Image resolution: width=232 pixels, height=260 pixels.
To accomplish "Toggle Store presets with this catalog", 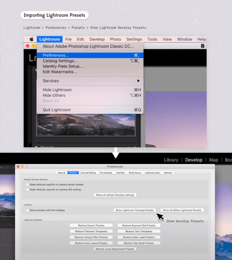I will (x=27, y=210).
